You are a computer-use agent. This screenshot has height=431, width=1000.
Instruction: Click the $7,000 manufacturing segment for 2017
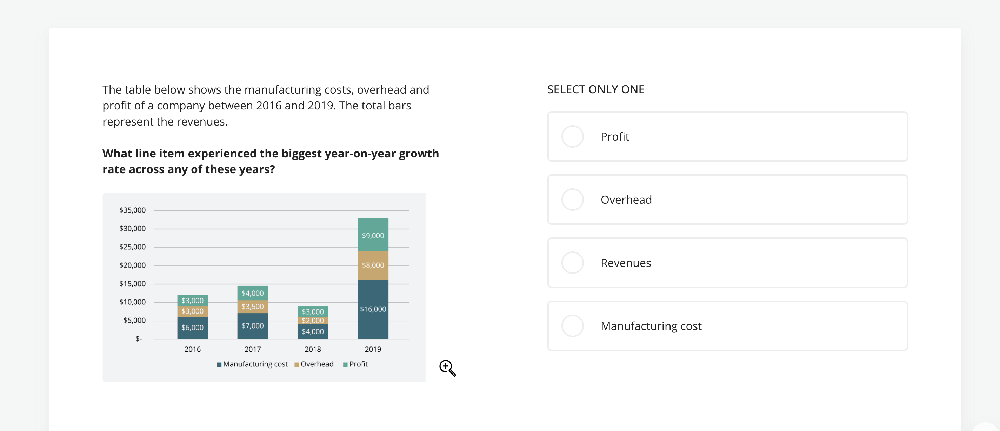(x=253, y=326)
